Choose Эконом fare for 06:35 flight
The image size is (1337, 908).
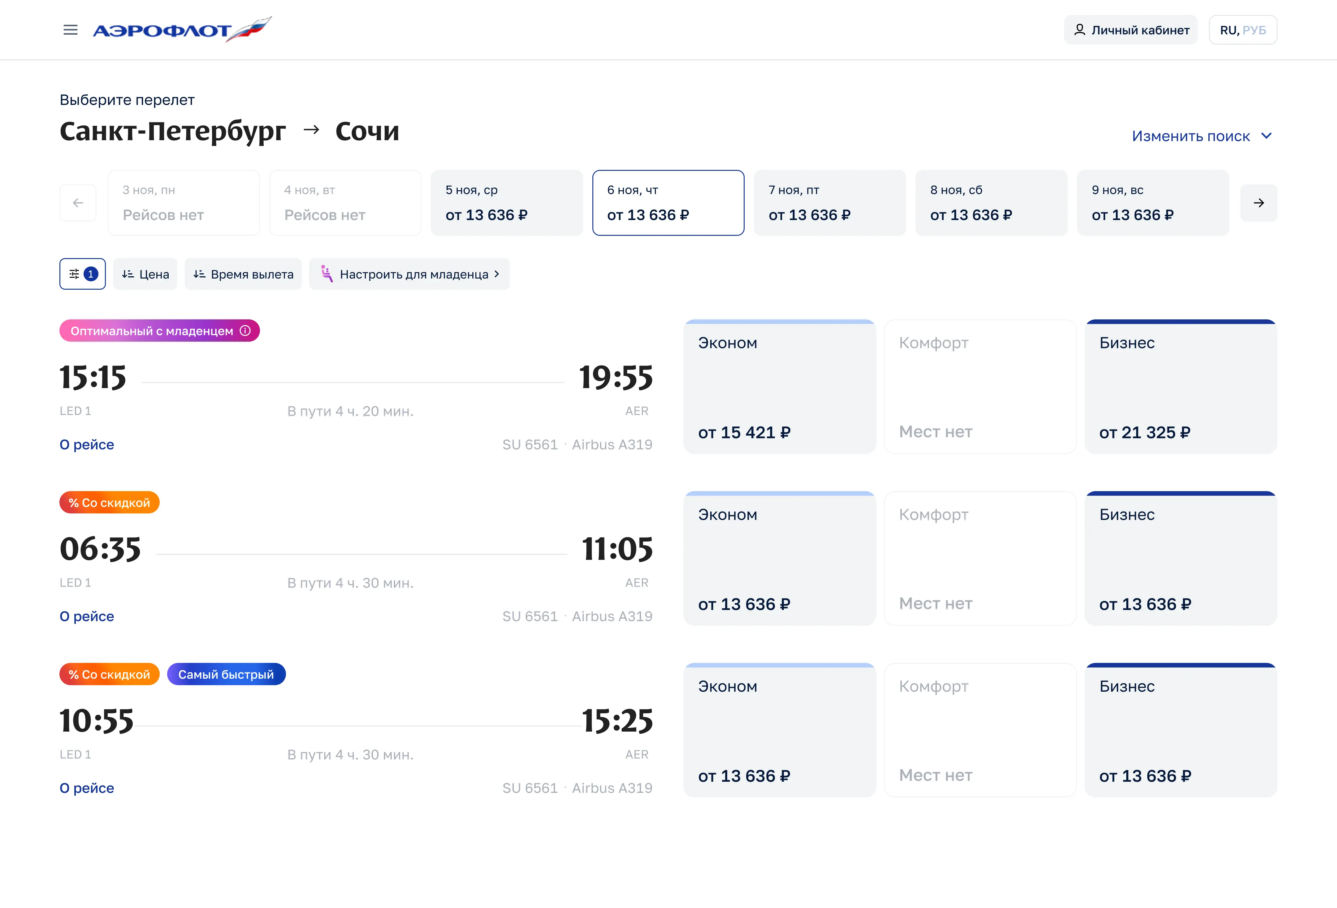tap(780, 558)
